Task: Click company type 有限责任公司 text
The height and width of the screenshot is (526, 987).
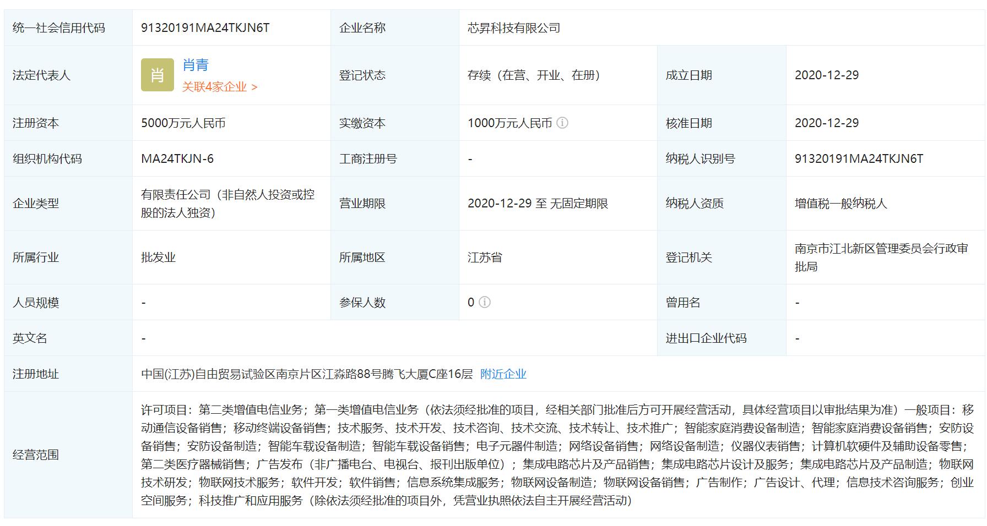Action: point(228,204)
